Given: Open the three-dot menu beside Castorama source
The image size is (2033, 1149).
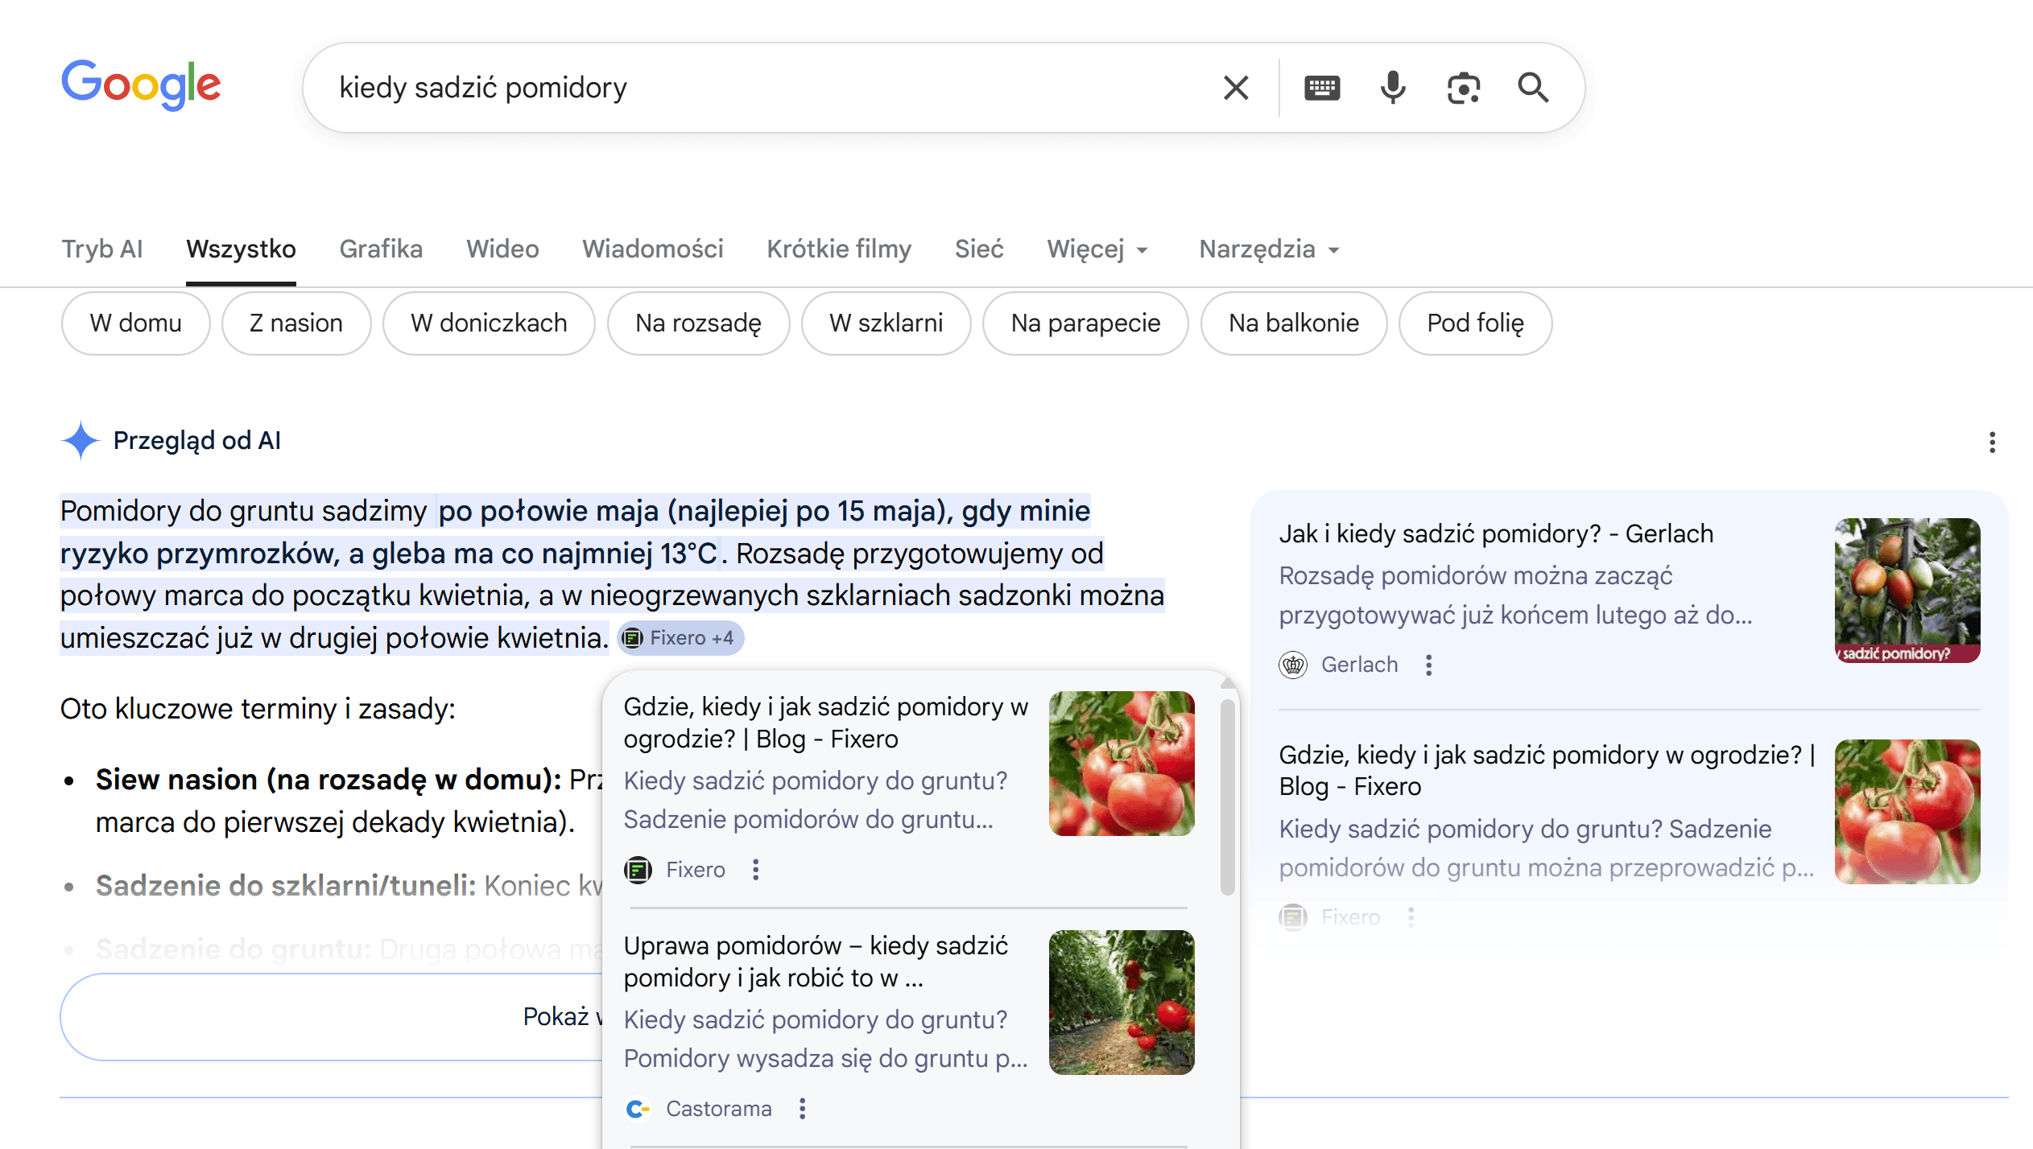Looking at the screenshot, I should (x=802, y=1109).
